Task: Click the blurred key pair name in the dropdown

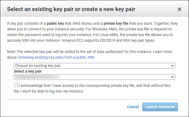Action: click(x=37, y=77)
